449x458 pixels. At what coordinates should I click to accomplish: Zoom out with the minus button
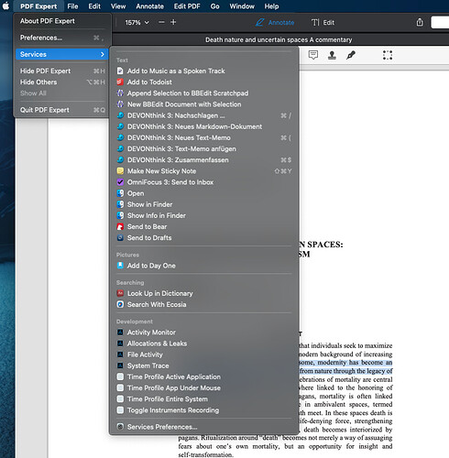pos(161,22)
